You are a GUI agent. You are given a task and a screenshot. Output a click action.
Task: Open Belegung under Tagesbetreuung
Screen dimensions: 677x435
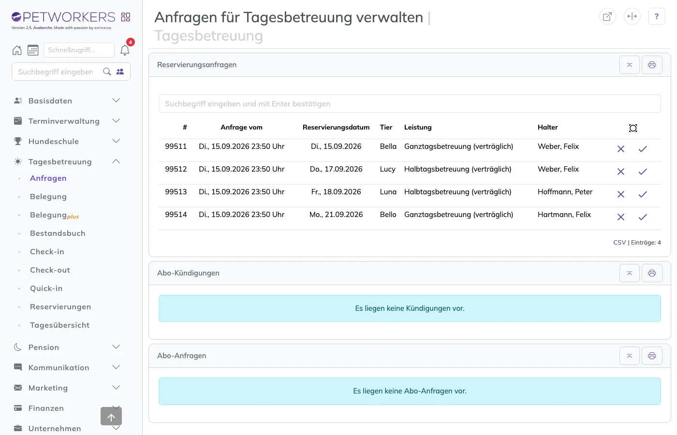pos(48,197)
